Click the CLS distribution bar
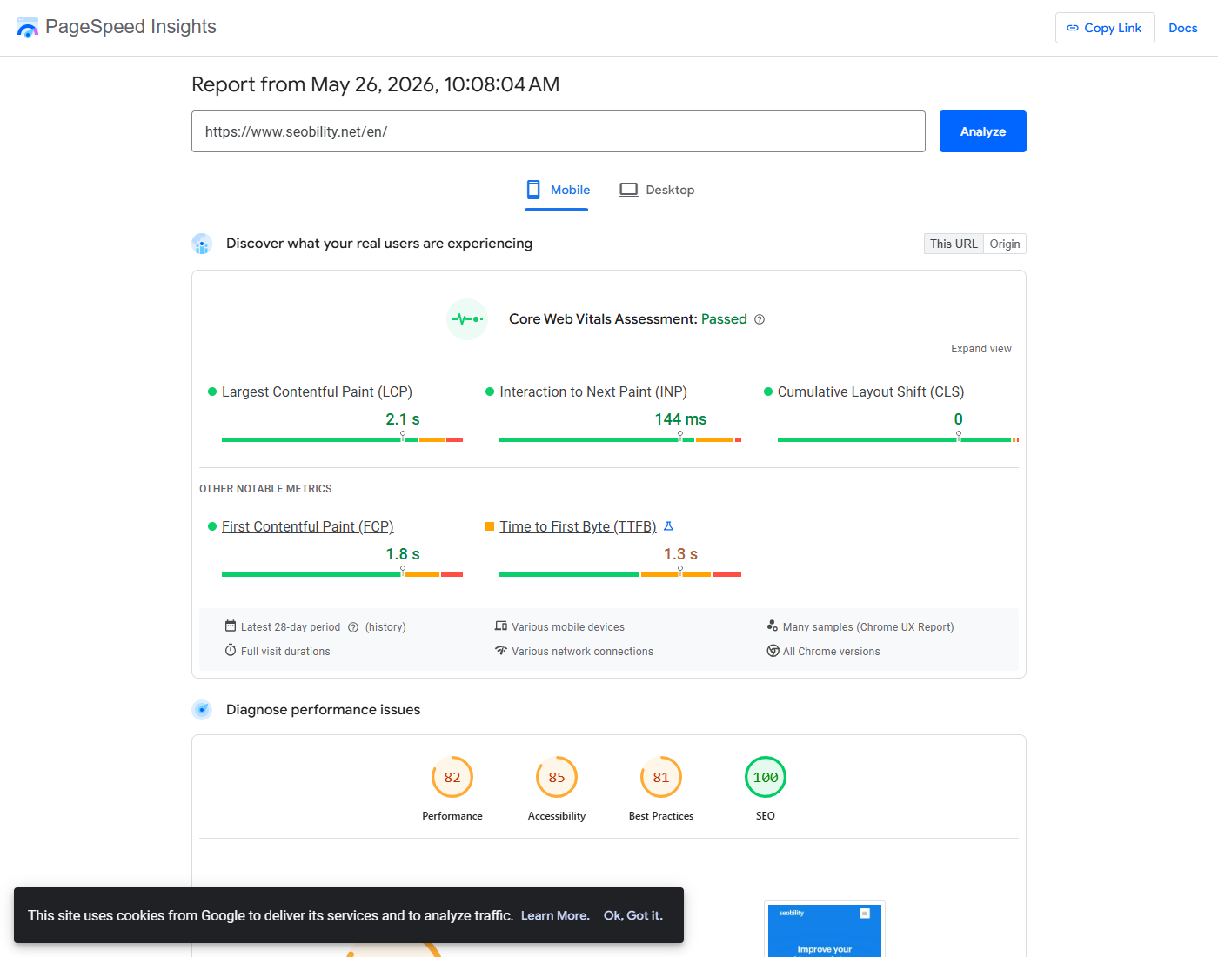This screenshot has width=1218, height=957. (898, 439)
